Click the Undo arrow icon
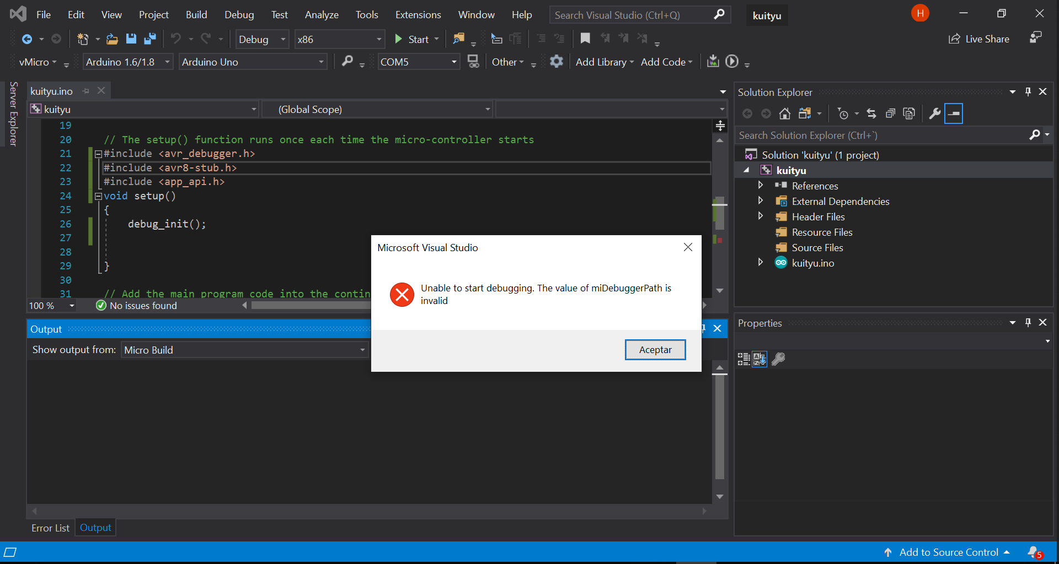Screen dimensions: 1059x564 click(x=175, y=39)
